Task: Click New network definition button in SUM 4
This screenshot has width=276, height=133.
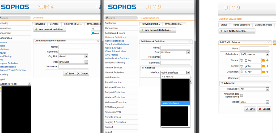Action: (x=50, y=29)
